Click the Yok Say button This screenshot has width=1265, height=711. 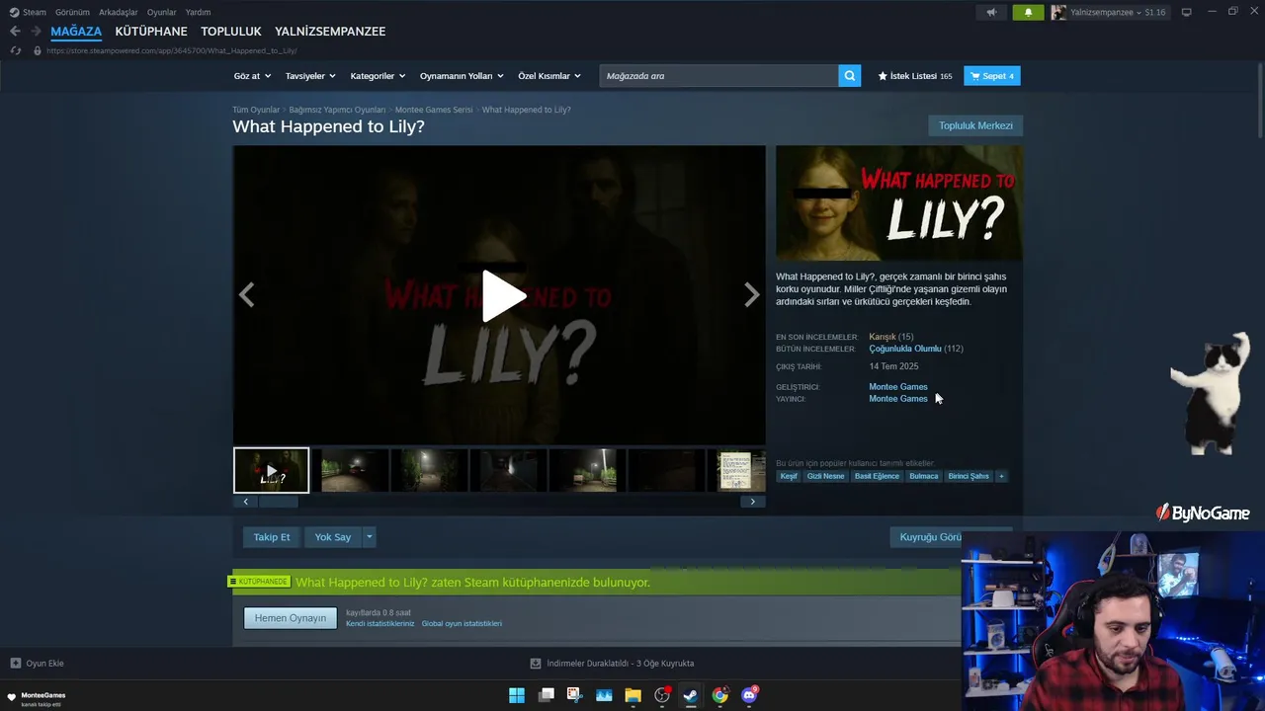(333, 537)
